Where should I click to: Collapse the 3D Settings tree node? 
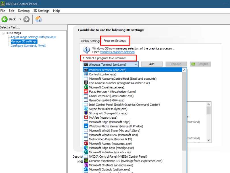point(3,33)
